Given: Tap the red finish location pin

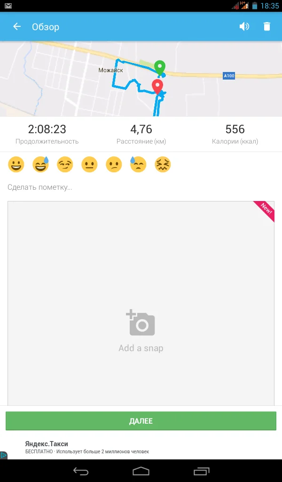Looking at the screenshot, I should [x=157, y=86].
